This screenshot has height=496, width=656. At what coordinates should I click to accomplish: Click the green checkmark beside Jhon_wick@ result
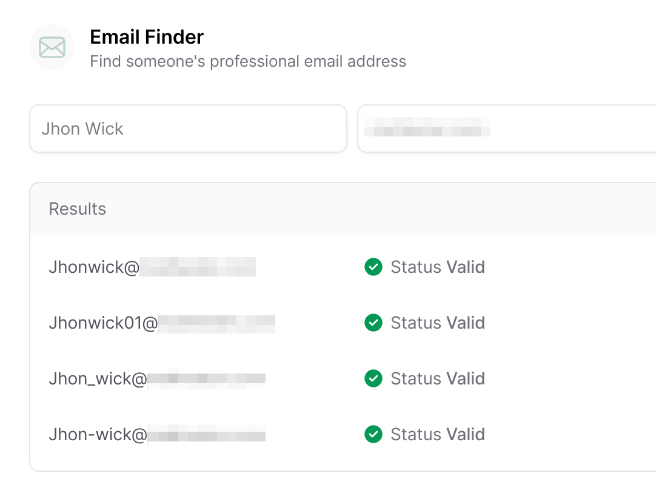(373, 378)
